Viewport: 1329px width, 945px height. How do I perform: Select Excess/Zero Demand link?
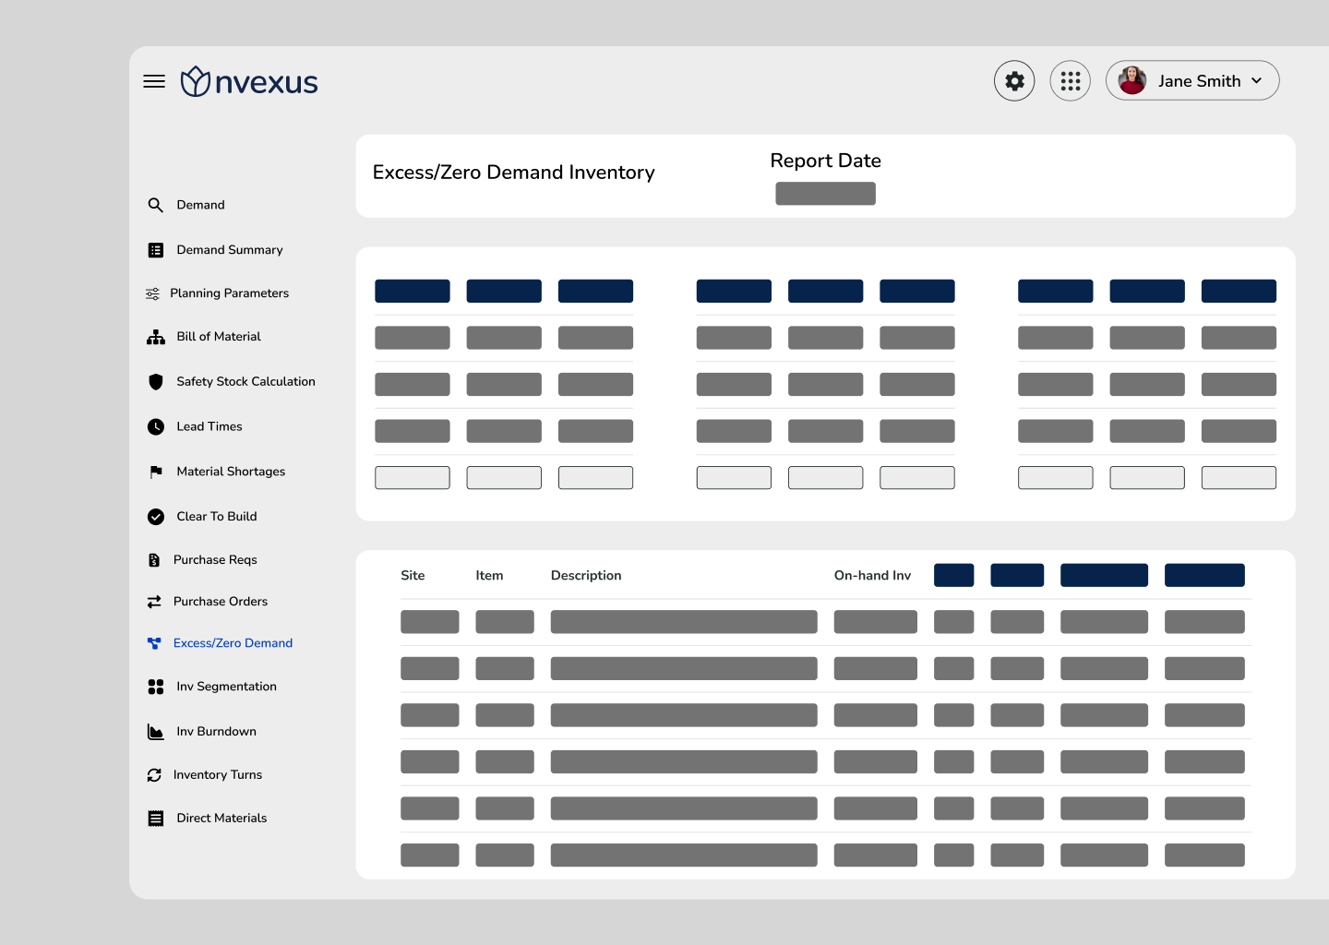tap(233, 643)
